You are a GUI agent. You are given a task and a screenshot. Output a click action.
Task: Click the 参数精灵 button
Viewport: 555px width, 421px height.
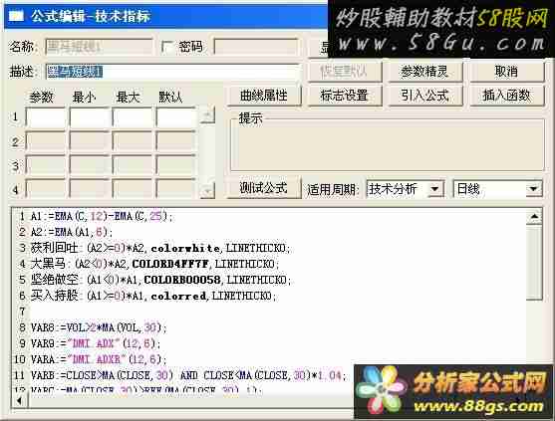point(425,72)
